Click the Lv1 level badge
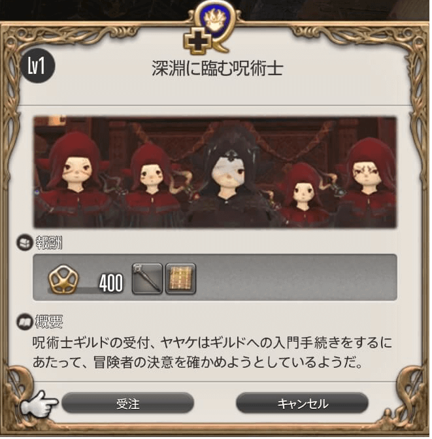This screenshot has width=432, height=439. click(37, 65)
